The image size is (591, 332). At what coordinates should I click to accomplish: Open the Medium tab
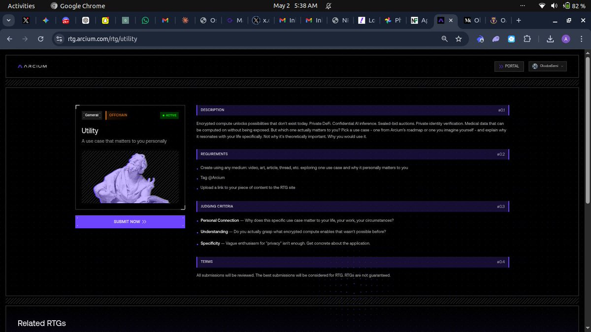pyautogui.click(x=472, y=21)
